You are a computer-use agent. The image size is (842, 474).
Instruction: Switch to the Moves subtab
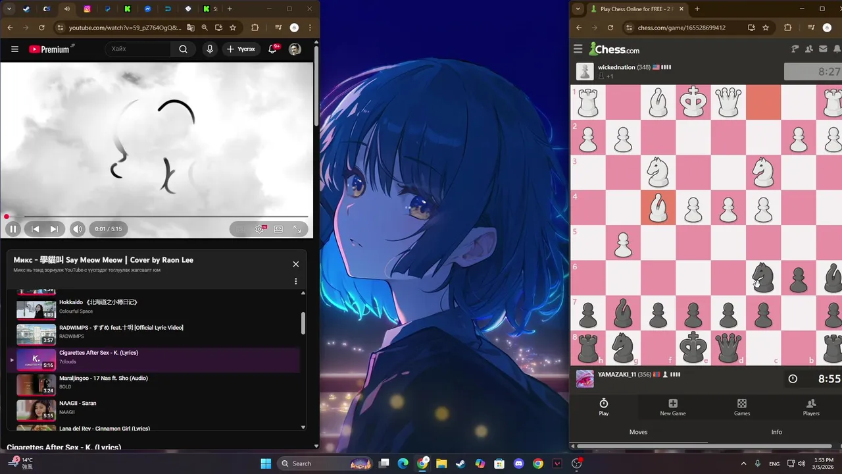point(638,432)
